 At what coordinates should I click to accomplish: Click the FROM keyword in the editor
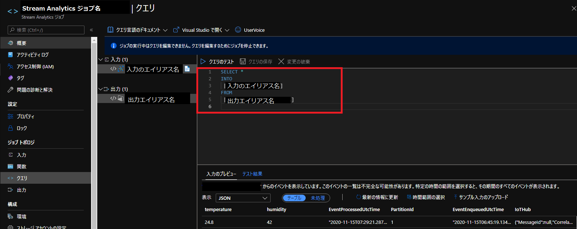tap(226, 93)
